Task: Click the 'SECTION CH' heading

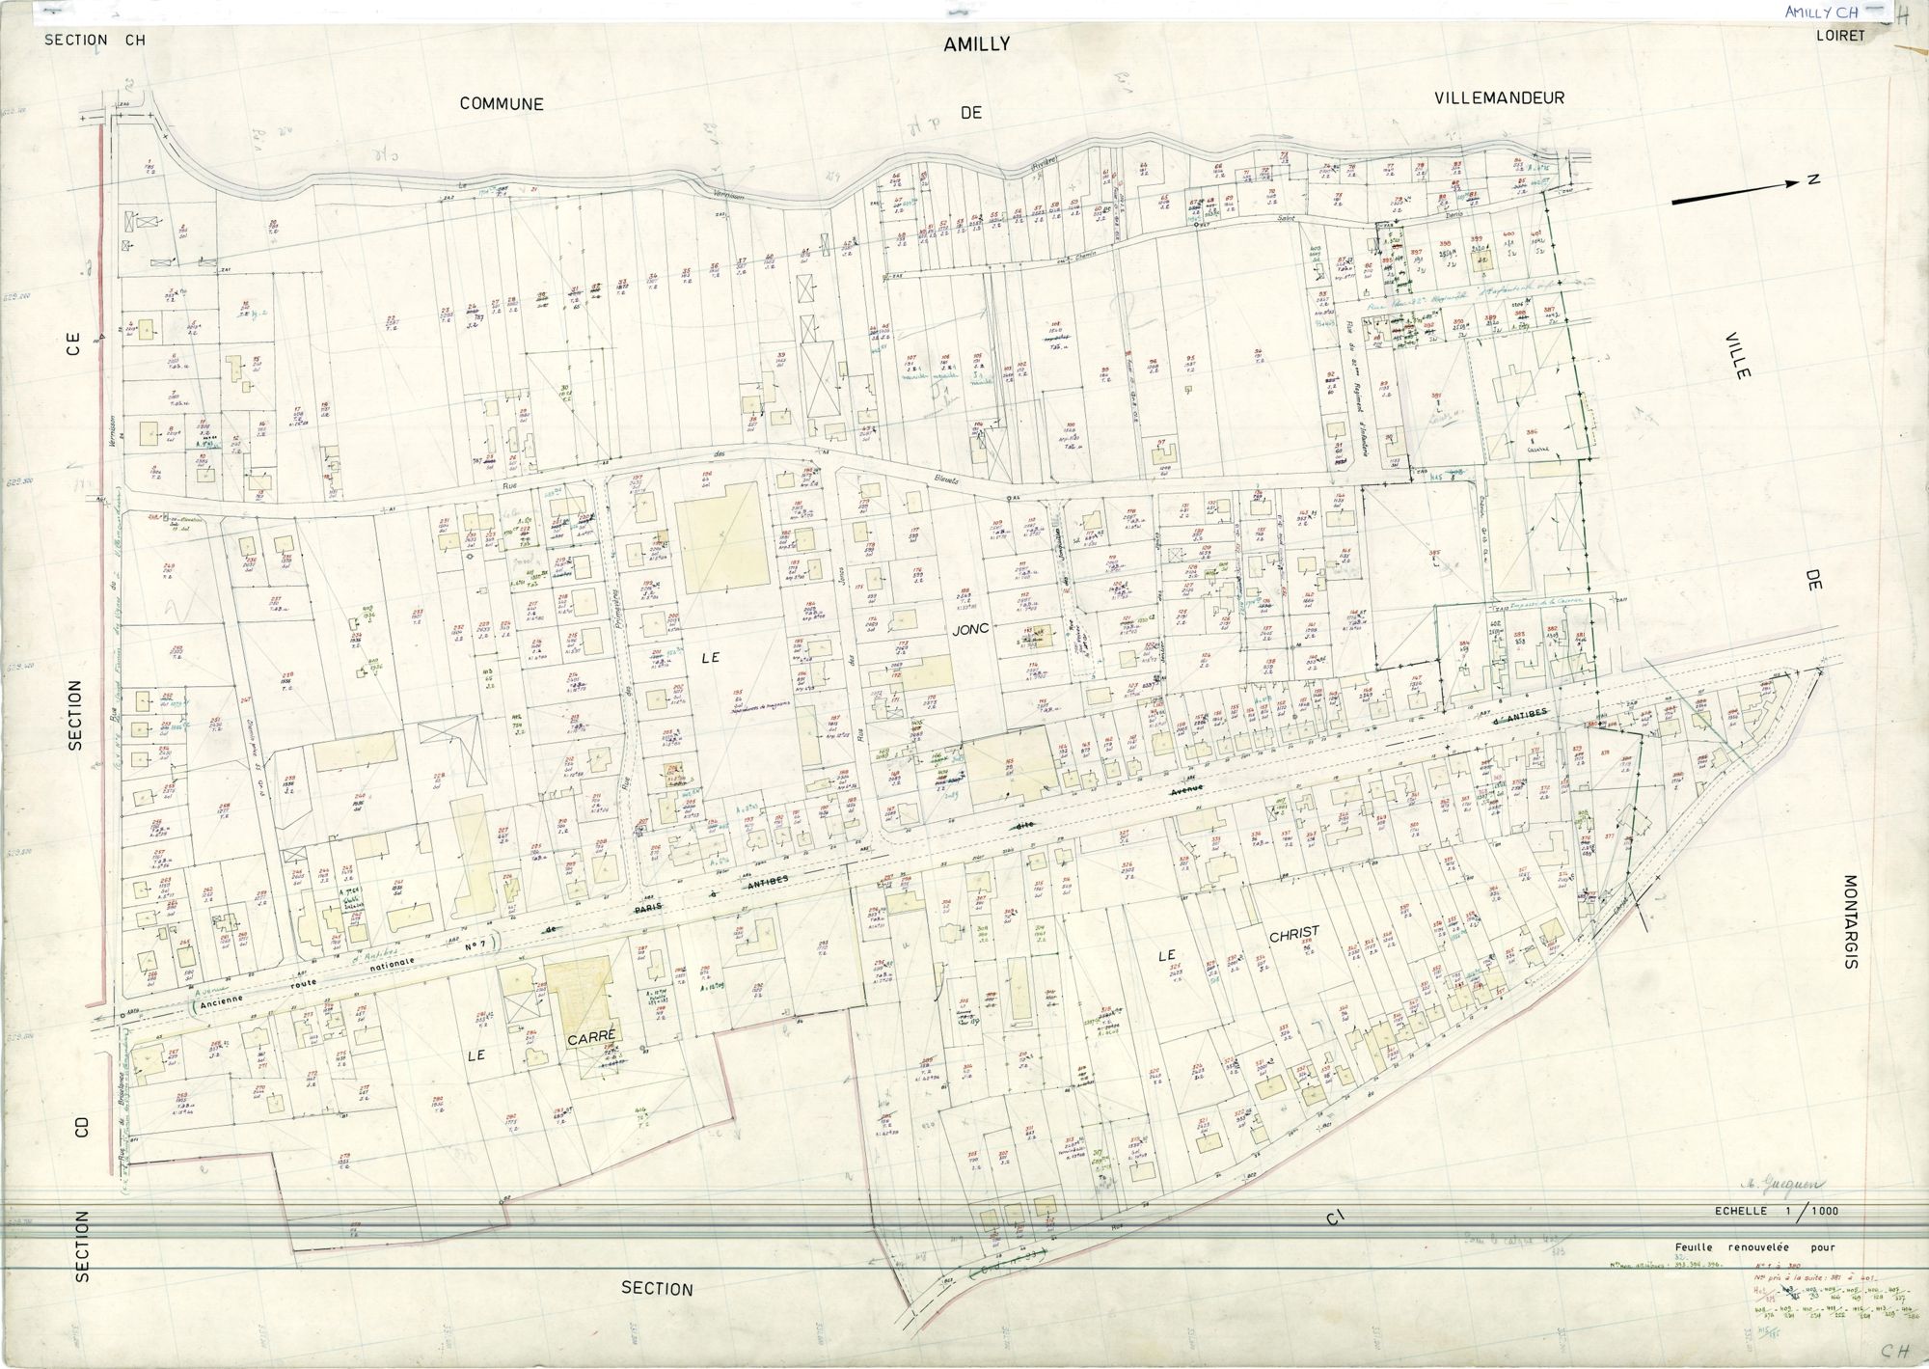Action: tap(95, 41)
